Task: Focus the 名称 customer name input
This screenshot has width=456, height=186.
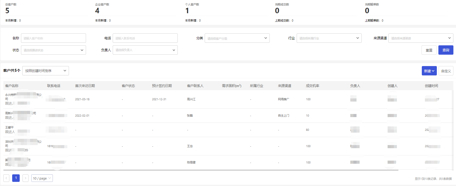Action: [53, 38]
